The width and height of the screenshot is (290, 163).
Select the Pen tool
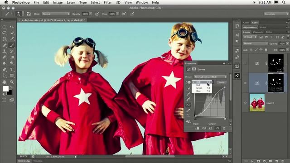point(5,69)
